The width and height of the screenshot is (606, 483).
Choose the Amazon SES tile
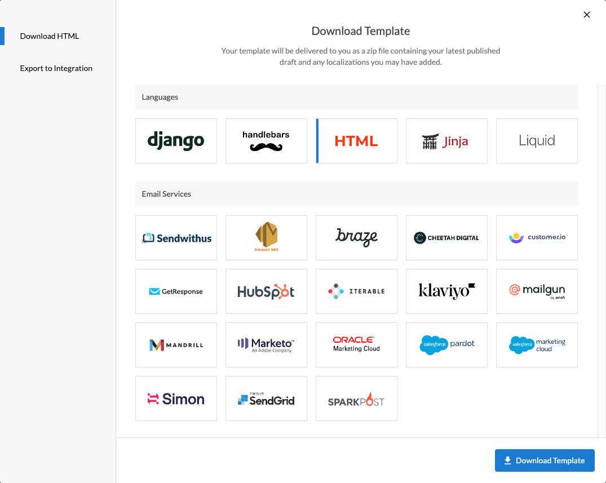[x=266, y=238]
